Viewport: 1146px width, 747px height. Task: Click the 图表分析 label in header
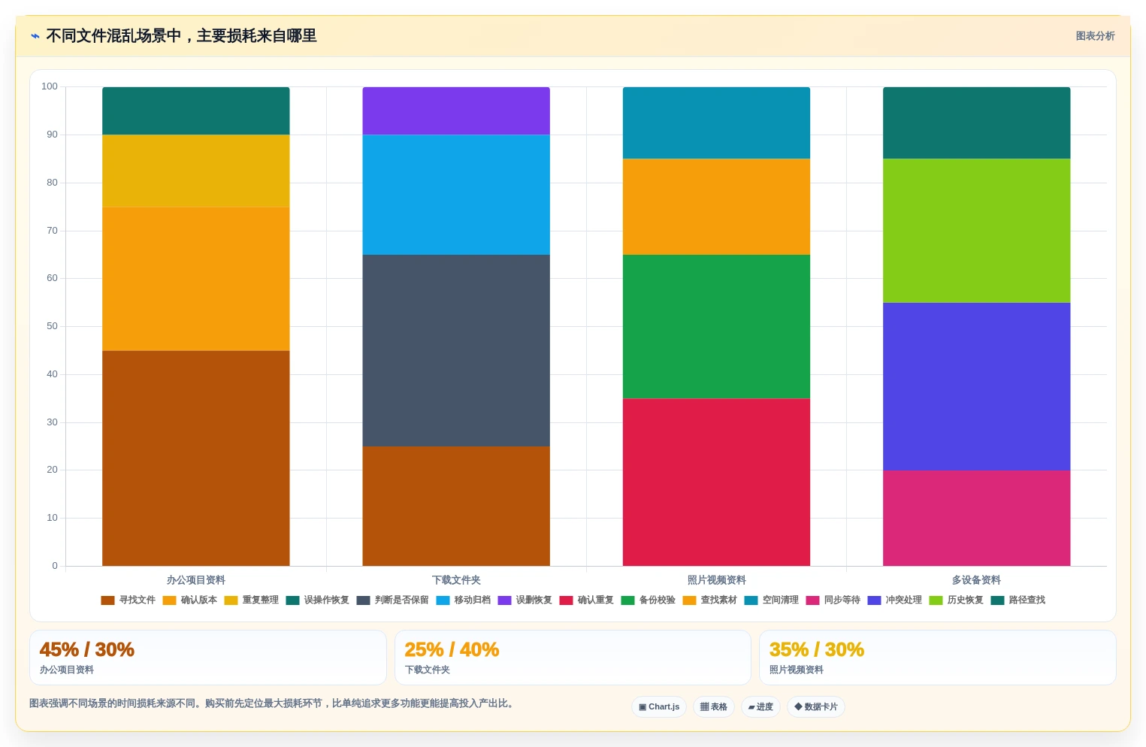click(x=1095, y=36)
